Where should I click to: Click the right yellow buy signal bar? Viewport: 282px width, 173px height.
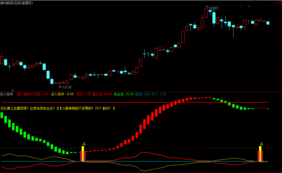click(x=260, y=154)
